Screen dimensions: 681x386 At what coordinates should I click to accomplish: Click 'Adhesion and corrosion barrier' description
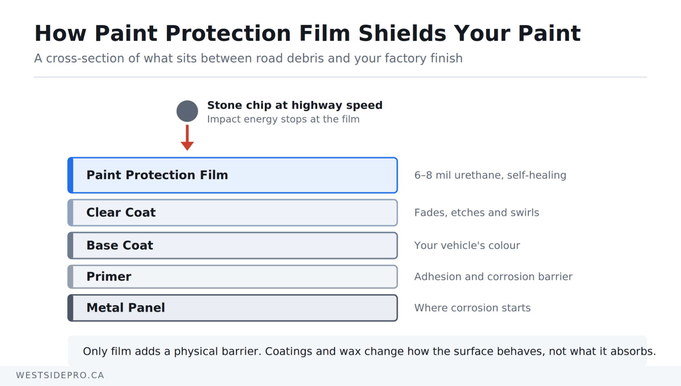coord(493,276)
